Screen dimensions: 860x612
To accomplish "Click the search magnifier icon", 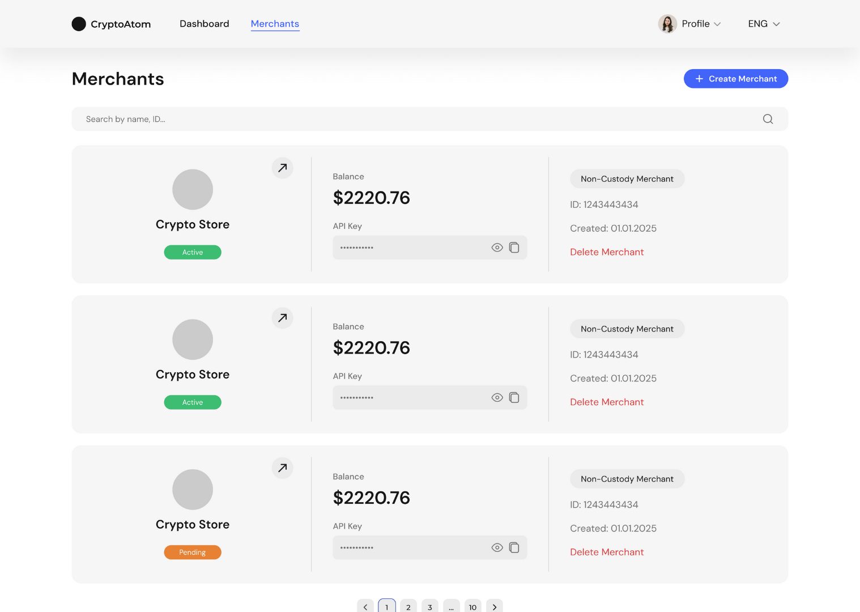I will click(x=768, y=119).
